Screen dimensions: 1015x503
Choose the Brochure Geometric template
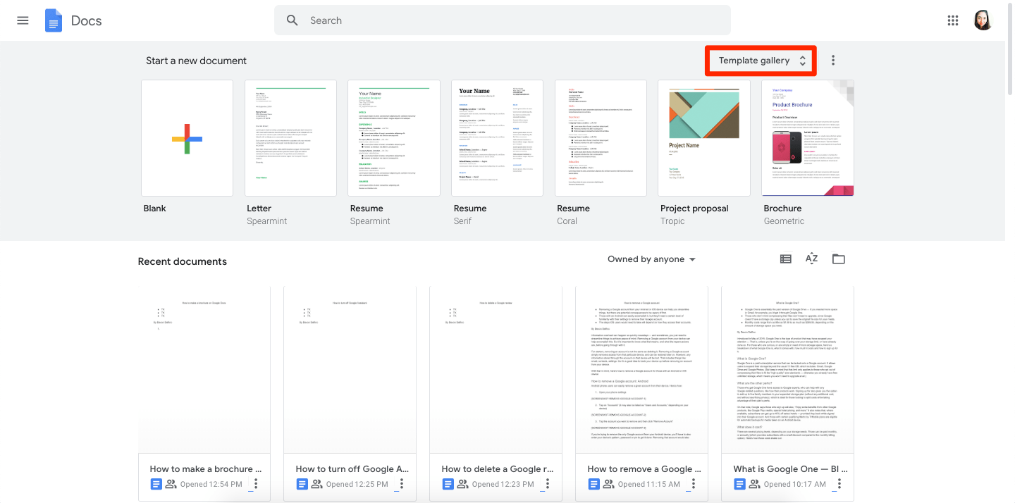[x=807, y=138]
